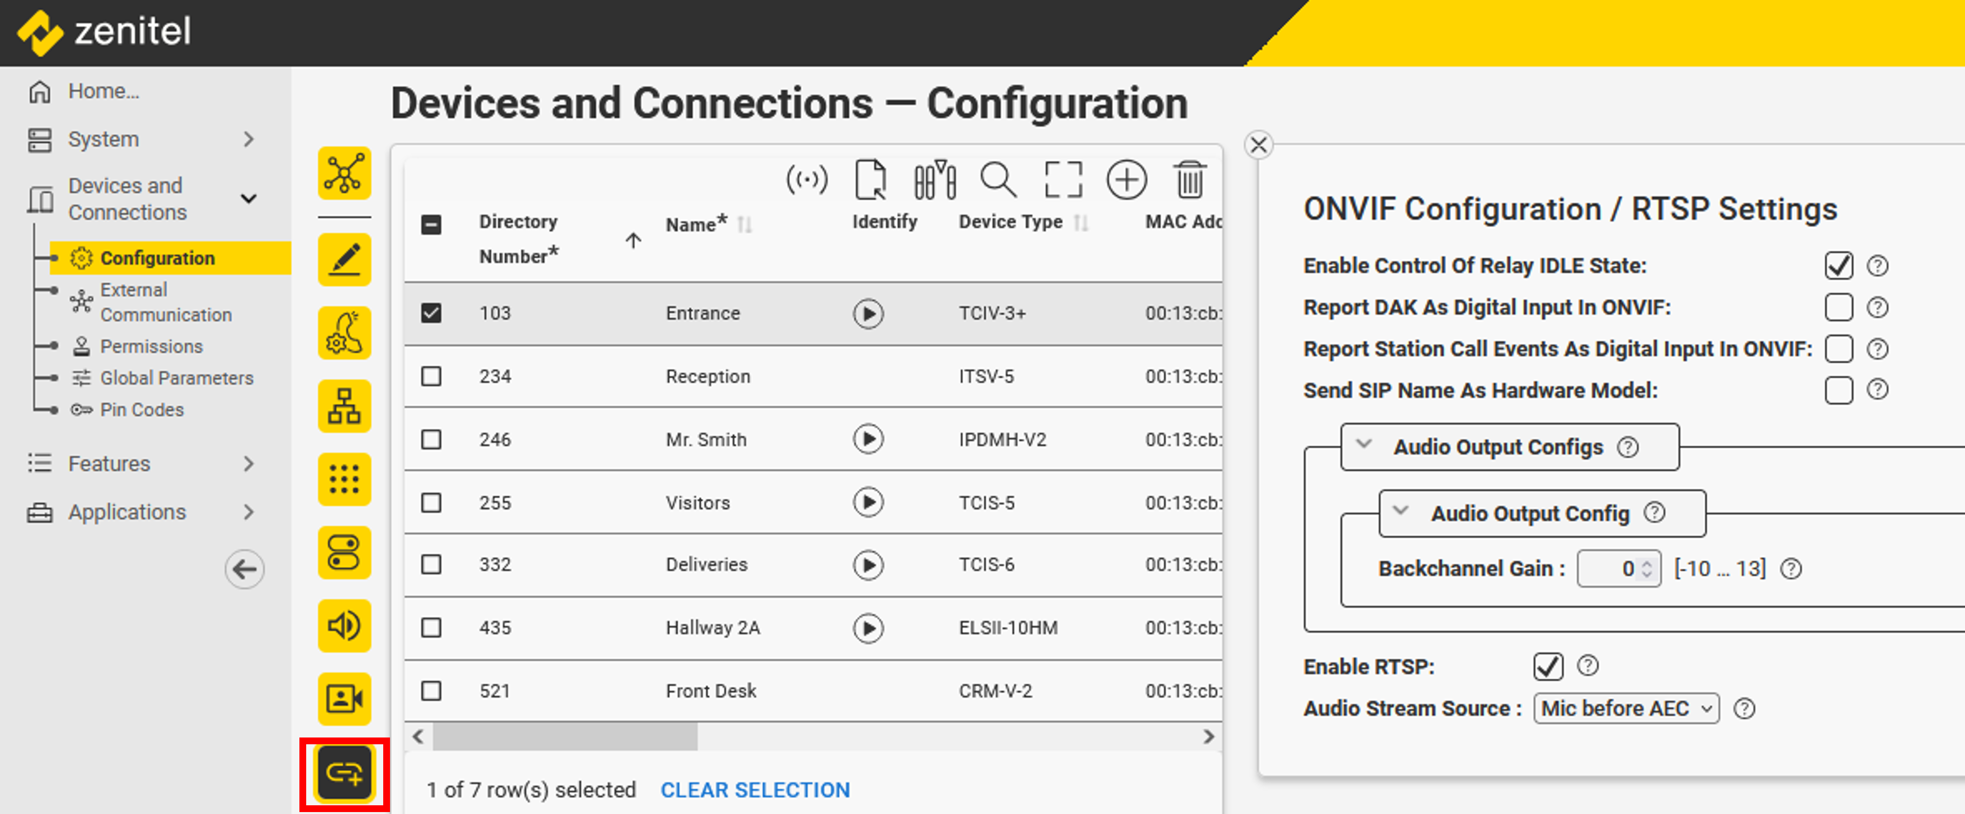Viewport: 1965px width, 814px height.
Task: Click the add device plus circle icon
Action: [x=1126, y=180]
